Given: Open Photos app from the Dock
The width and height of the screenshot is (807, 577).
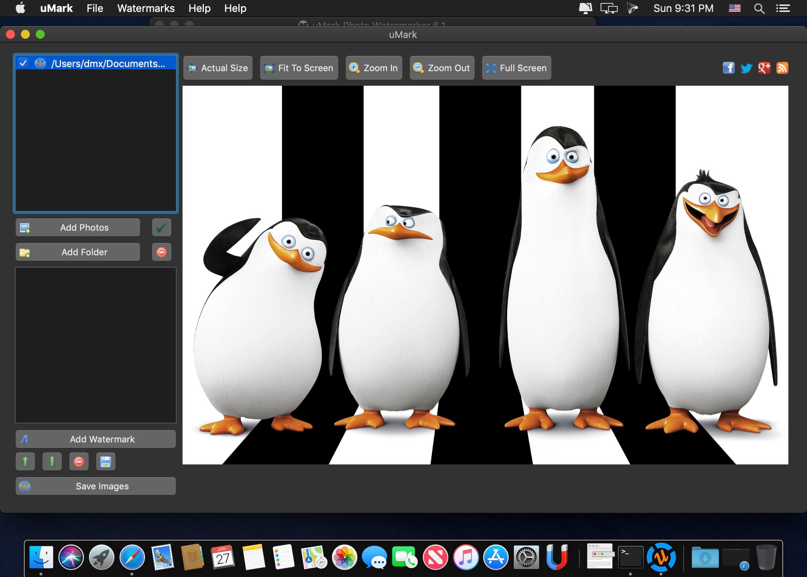Looking at the screenshot, I should click(344, 557).
